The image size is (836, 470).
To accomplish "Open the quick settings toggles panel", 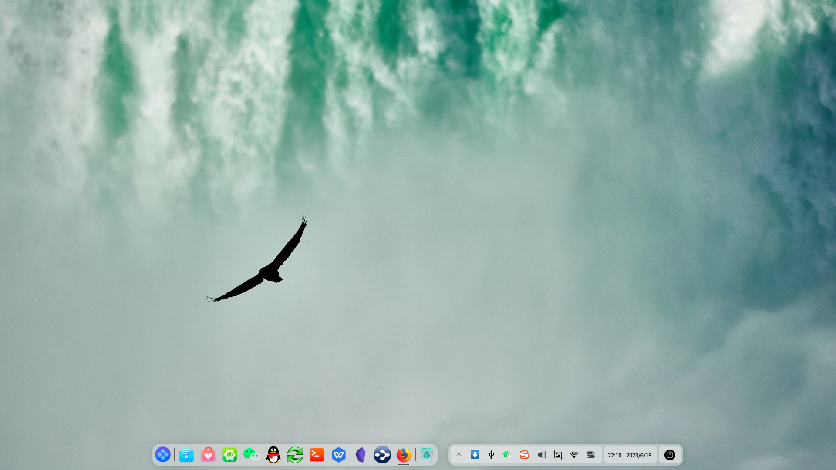I will 590,455.
